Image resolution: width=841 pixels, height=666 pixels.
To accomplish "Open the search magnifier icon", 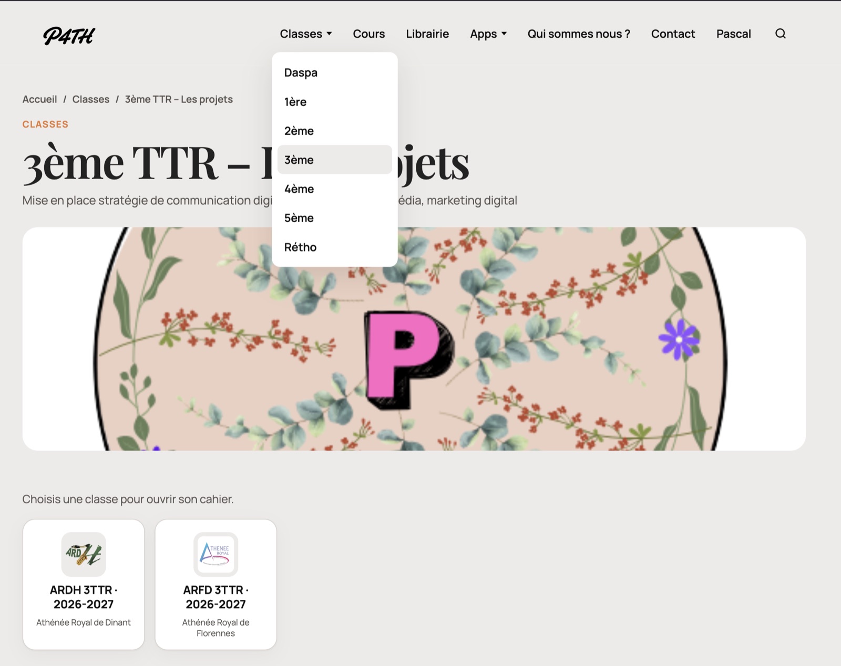I will [781, 34].
